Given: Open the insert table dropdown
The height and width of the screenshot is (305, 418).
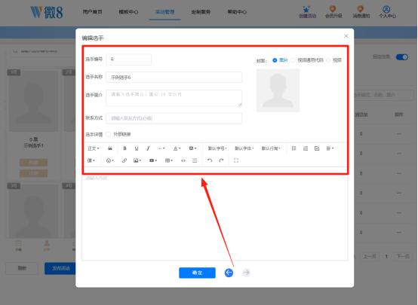Looking at the screenshot, I should (x=169, y=160).
